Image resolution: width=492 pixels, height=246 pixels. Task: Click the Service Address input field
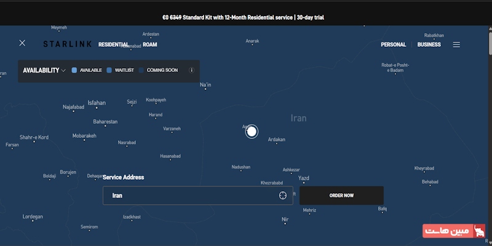(198, 196)
